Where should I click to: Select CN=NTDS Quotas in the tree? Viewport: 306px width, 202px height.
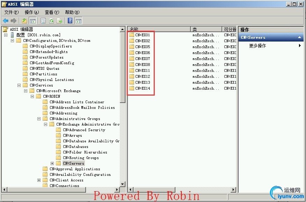pos(44,68)
